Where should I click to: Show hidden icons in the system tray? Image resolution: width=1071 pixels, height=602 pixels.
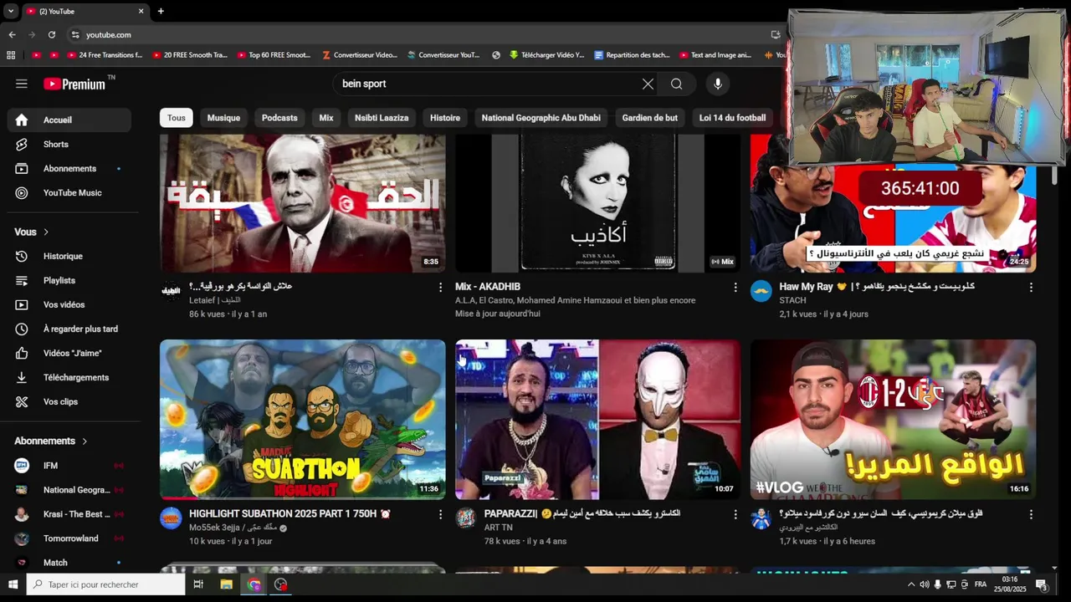[x=911, y=584]
